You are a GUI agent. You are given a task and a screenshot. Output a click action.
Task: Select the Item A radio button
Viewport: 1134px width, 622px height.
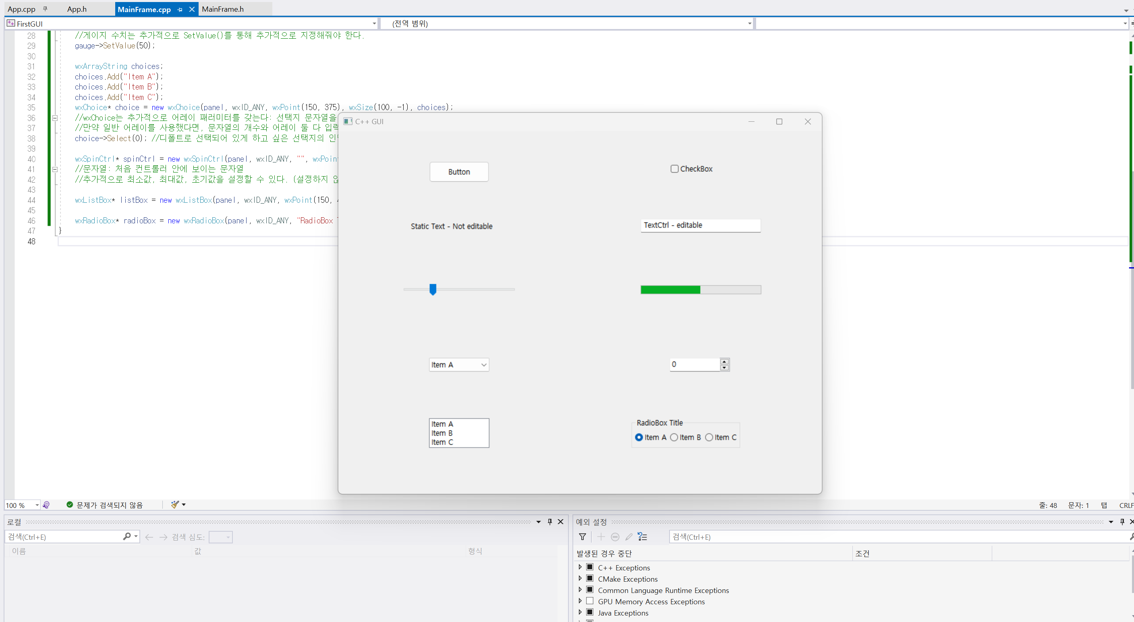coord(639,437)
